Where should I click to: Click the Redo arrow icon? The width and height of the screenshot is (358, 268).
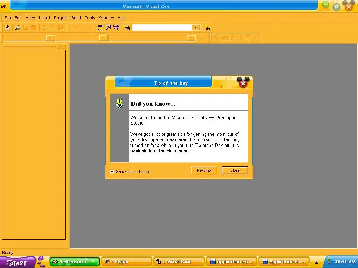tap(84, 28)
